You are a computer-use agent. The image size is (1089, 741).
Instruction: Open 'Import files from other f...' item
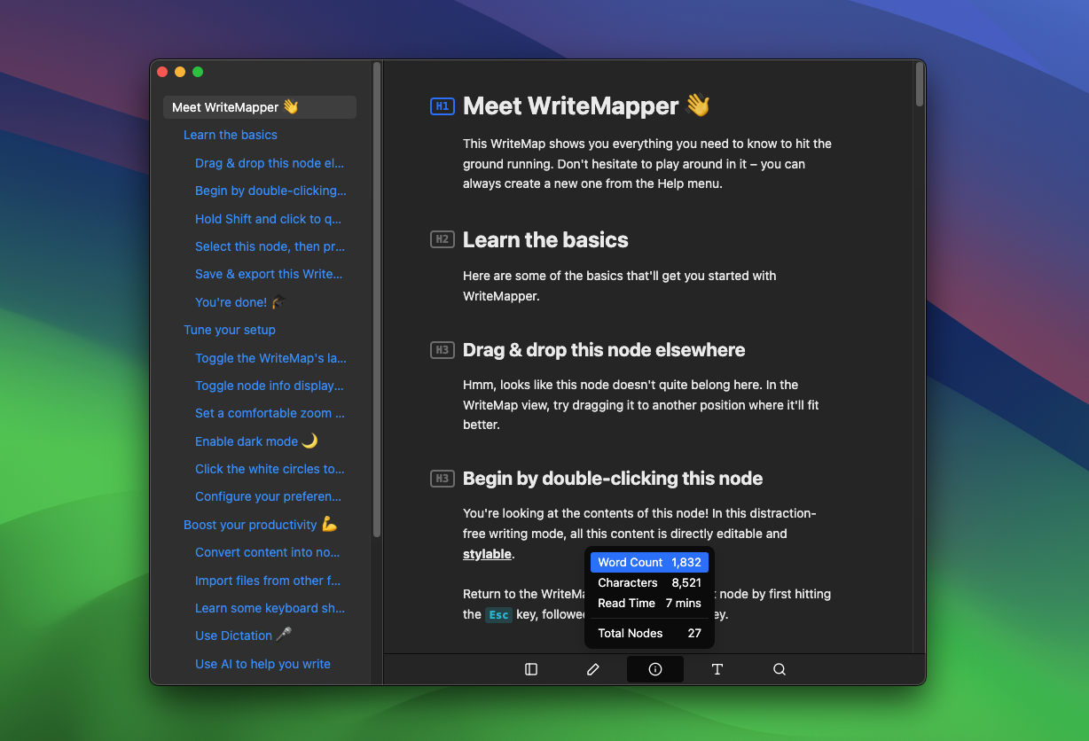point(268,581)
